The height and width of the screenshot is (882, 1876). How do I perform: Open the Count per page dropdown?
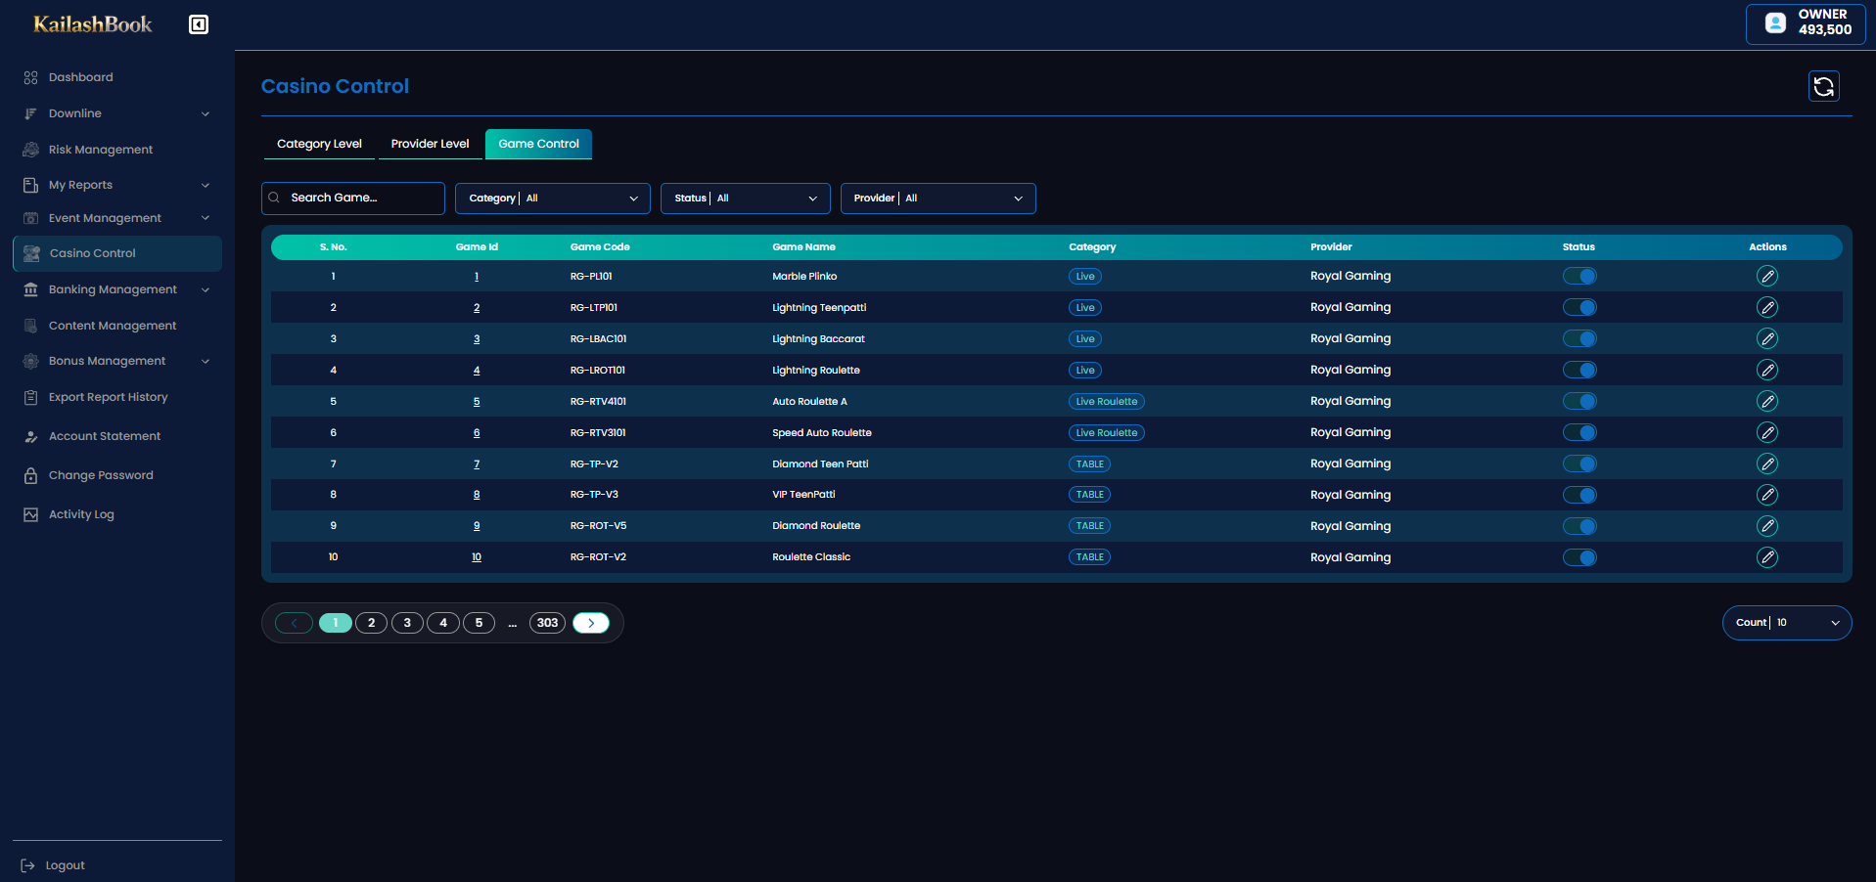point(1787,623)
